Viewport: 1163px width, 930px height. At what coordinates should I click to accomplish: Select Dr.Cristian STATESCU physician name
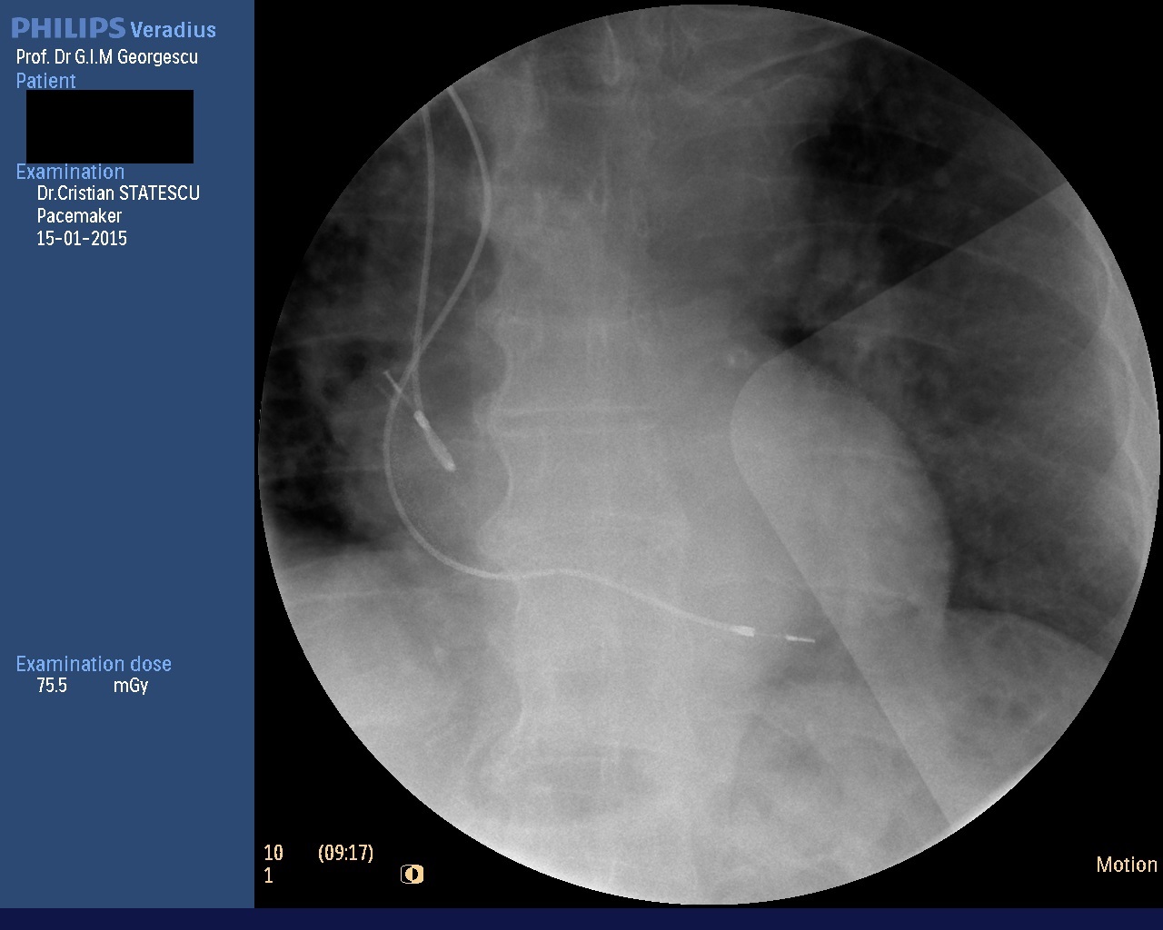click(118, 193)
